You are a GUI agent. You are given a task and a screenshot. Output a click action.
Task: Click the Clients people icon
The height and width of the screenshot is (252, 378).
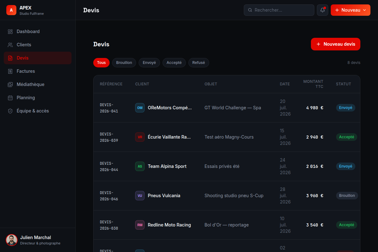coord(10,45)
